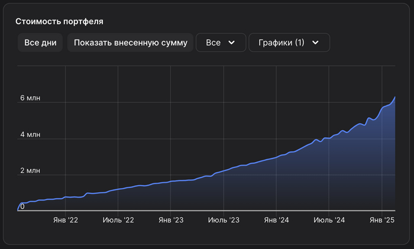Click the "Все дни" button
The height and width of the screenshot is (249, 414).
click(x=41, y=43)
